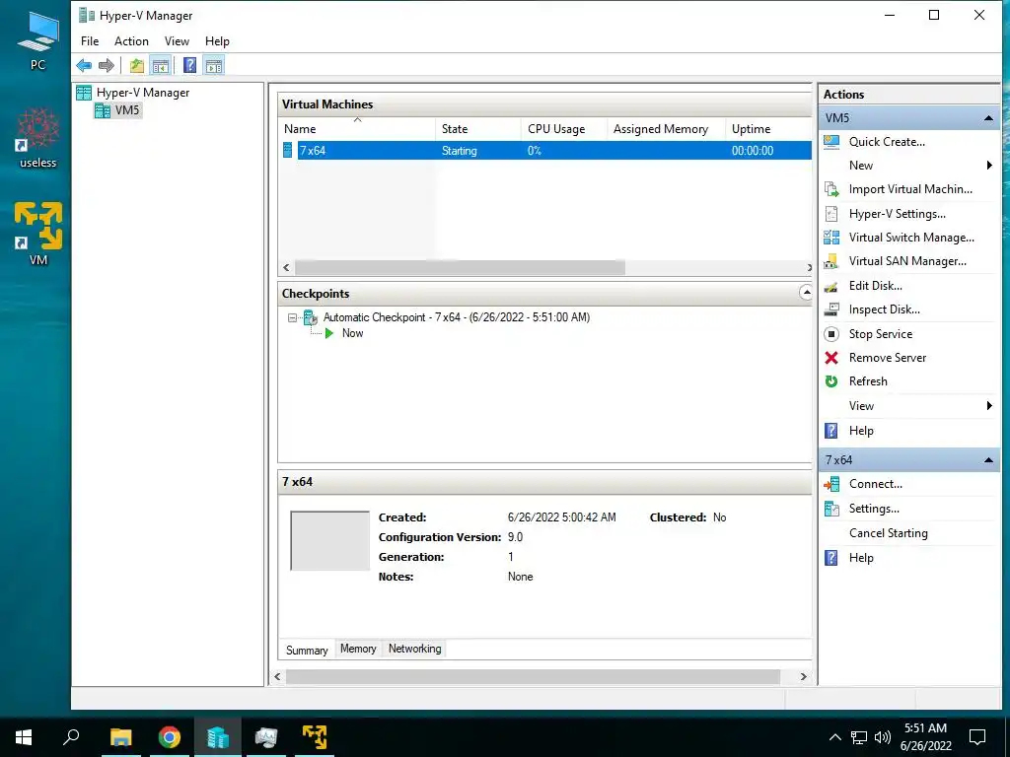Collapse the Checkpoints pane with round arrow

[805, 293]
